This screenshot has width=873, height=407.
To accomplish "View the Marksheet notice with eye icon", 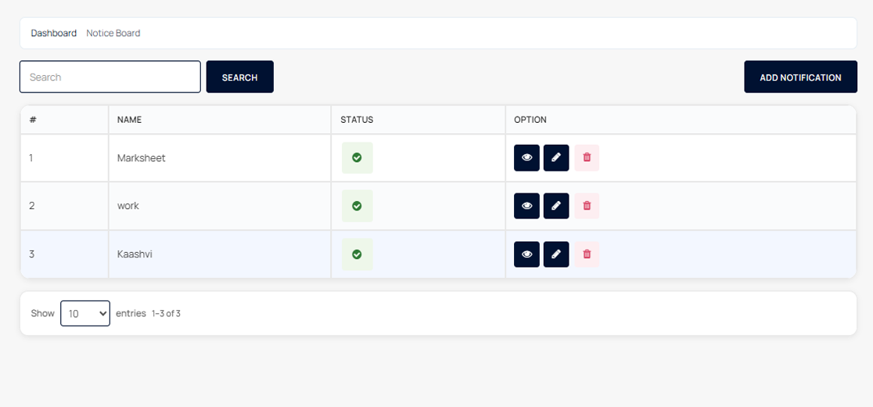I will click(526, 157).
